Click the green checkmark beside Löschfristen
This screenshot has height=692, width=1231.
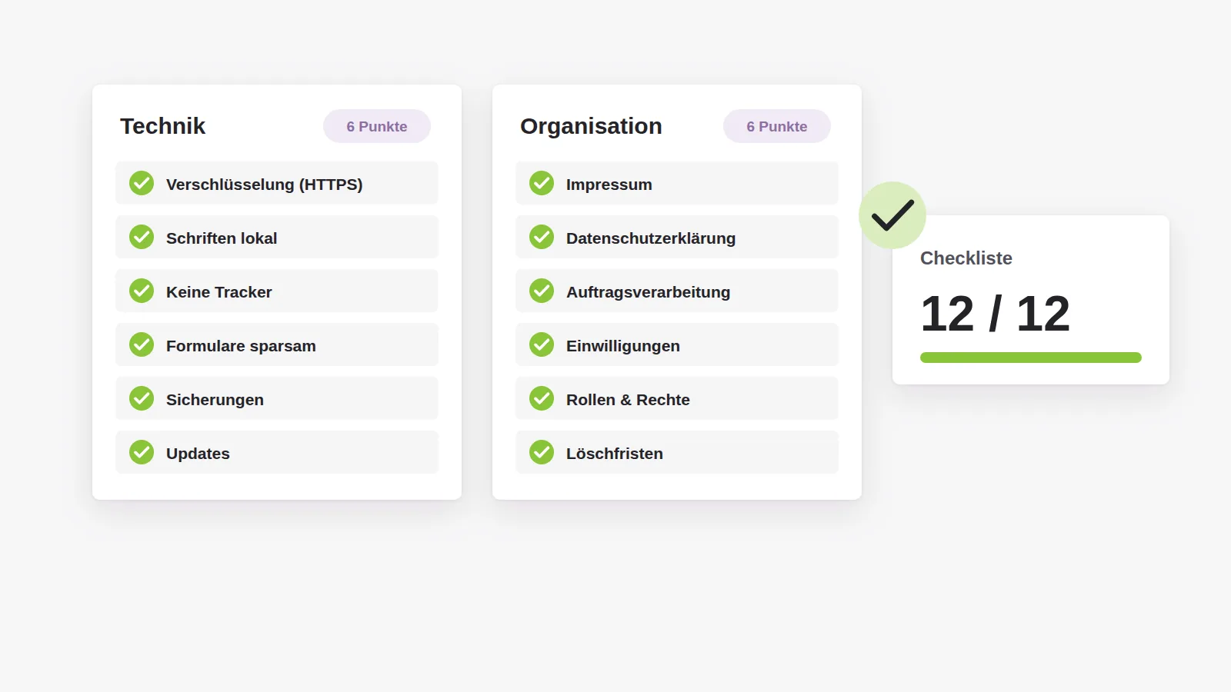point(542,452)
